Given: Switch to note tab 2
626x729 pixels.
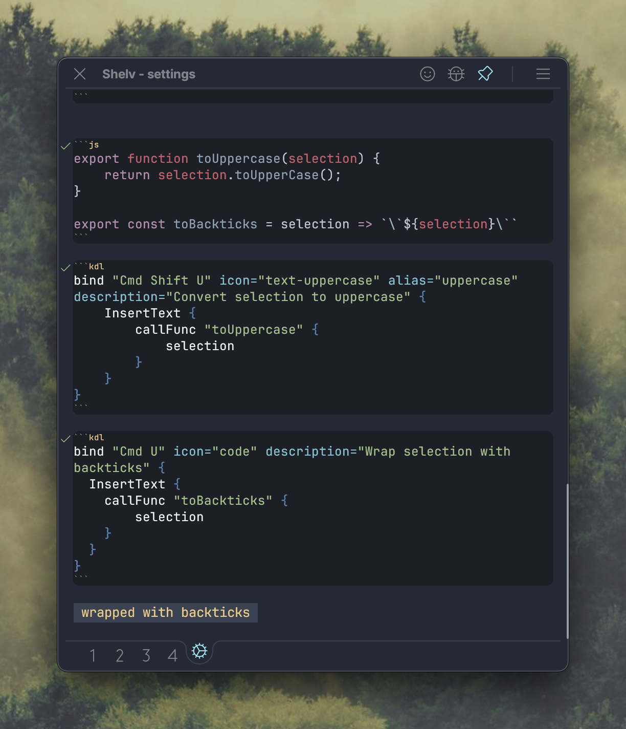Looking at the screenshot, I should 120,655.
